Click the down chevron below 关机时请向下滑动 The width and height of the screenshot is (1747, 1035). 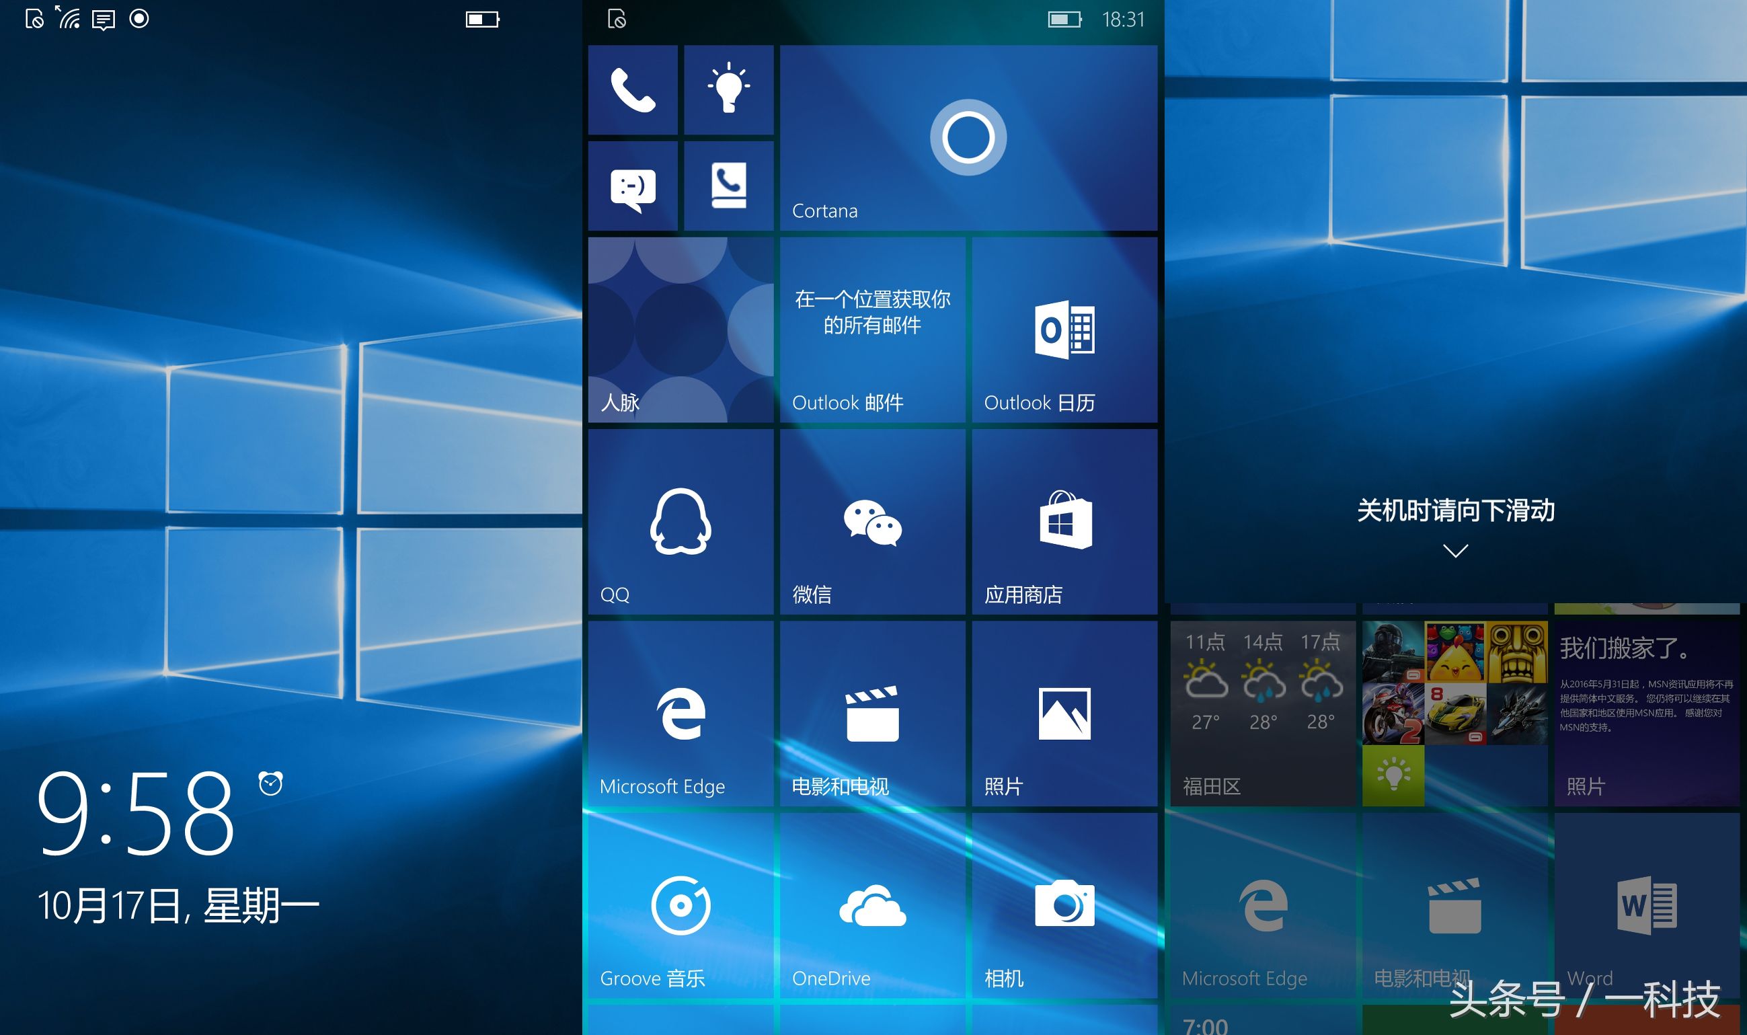tap(1454, 551)
